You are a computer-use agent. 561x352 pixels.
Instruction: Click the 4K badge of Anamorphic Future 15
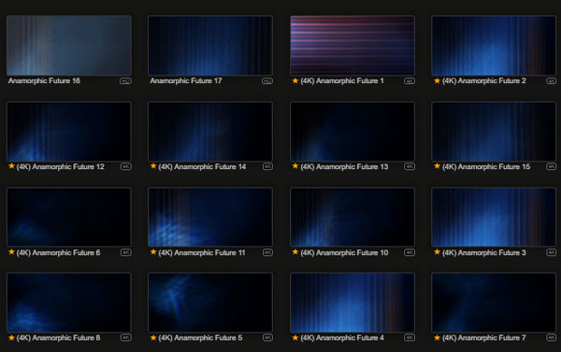tap(551, 166)
